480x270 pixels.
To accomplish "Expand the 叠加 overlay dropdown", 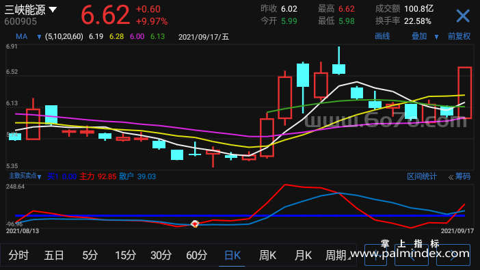I will pos(436,37).
